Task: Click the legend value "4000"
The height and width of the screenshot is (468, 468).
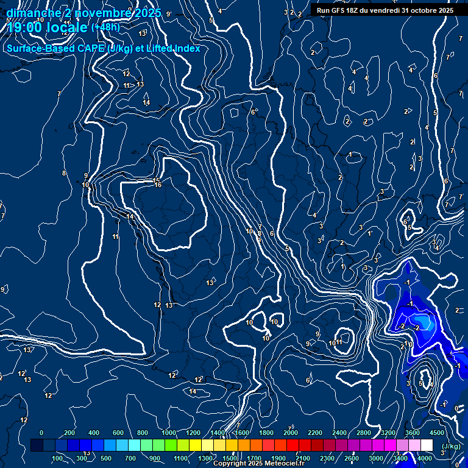Action: pos(425,458)
